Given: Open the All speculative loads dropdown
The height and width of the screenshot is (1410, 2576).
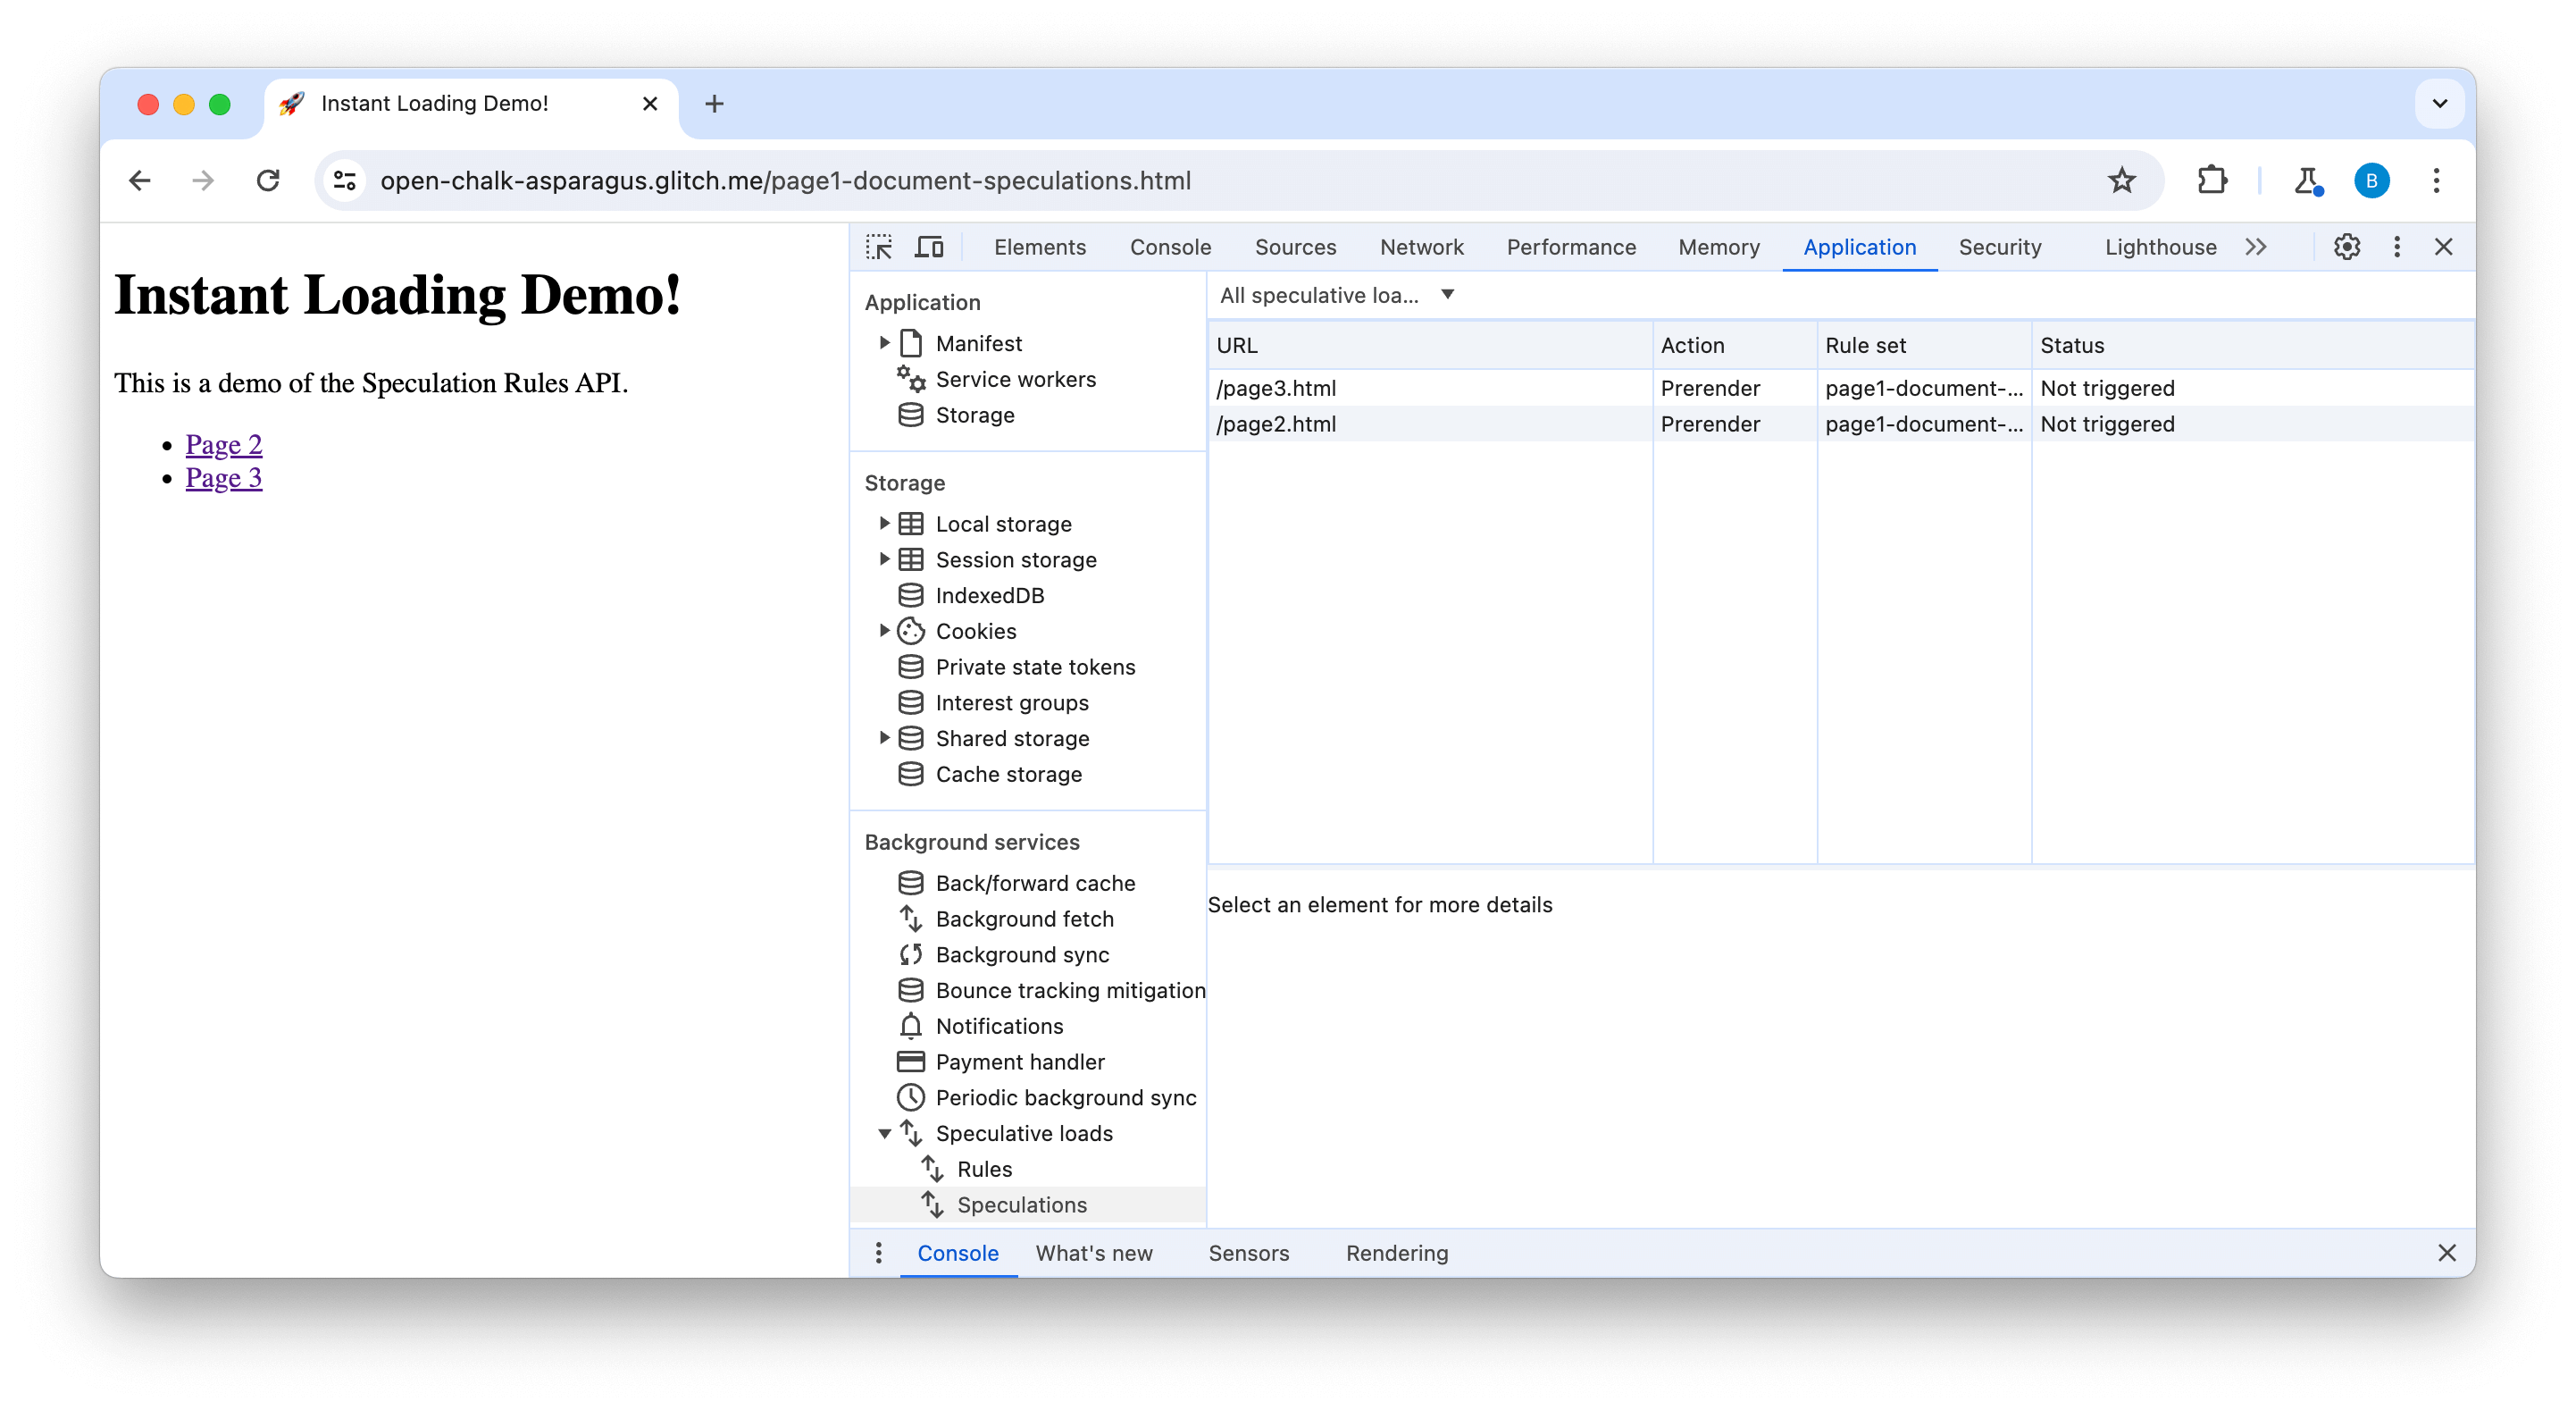Looking at the screenshot, I should coord(1336,295).
